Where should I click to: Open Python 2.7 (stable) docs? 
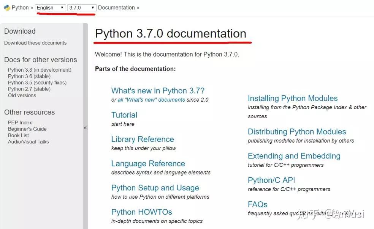coord(29,89)
